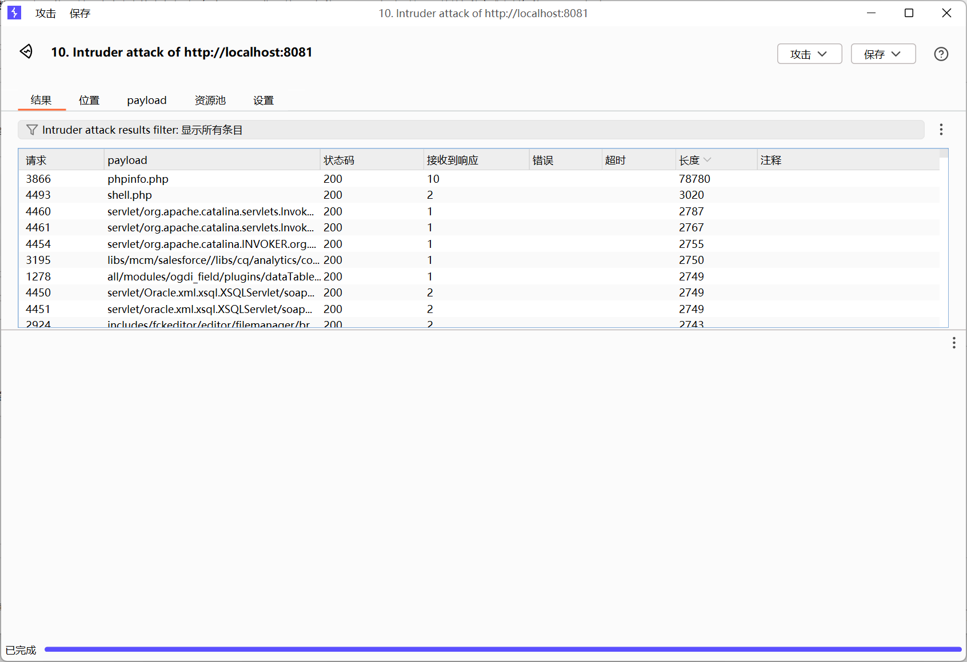Viewport: 967px width, 662px height.
Task: Select the phpinfo.php result row
Action: pyautogui.click(x=138, y=179)
